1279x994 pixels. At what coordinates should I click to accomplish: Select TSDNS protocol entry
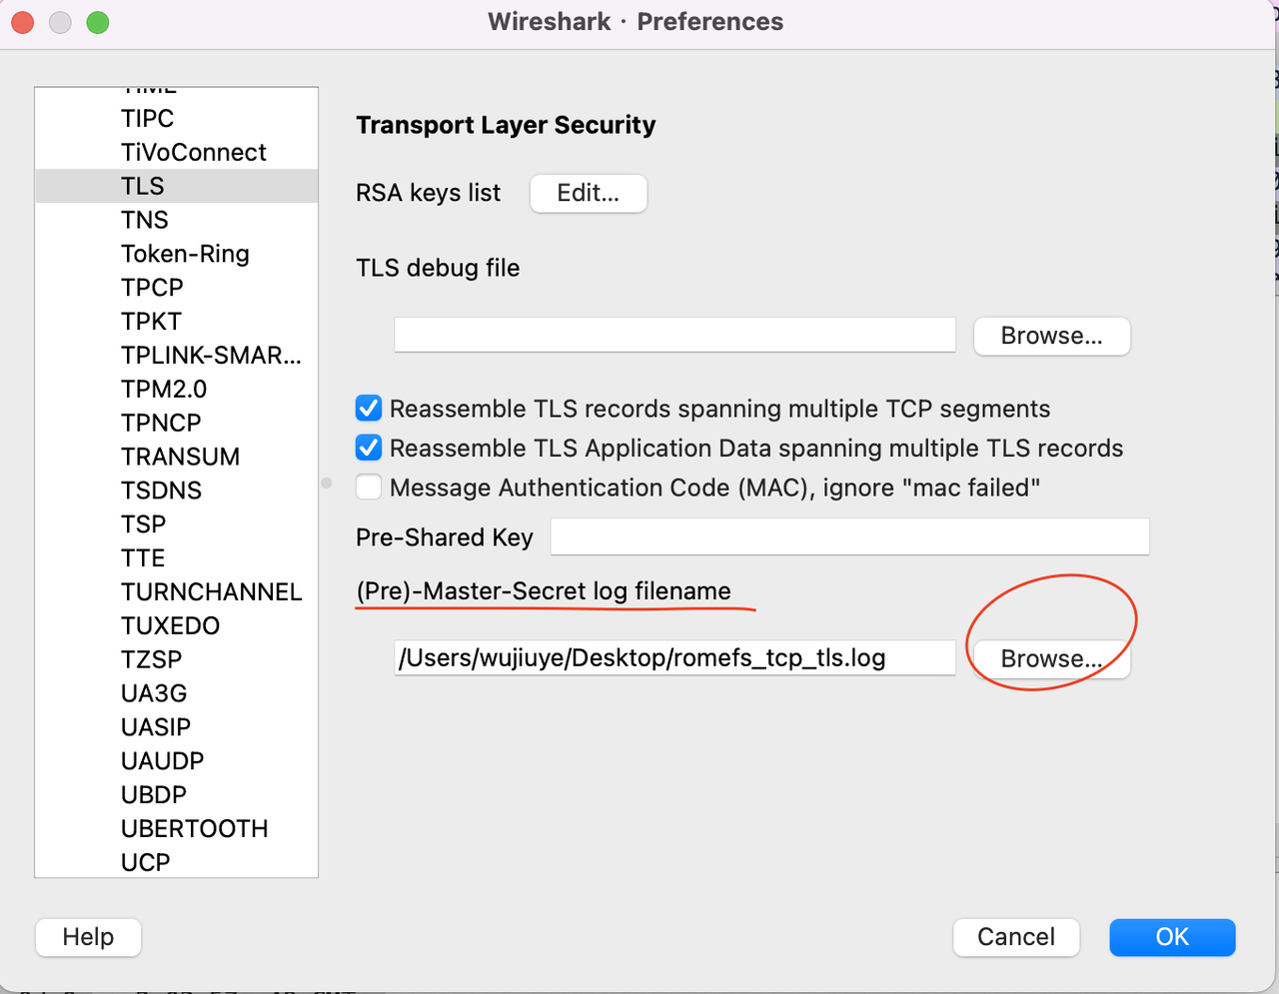click(177, 491)
